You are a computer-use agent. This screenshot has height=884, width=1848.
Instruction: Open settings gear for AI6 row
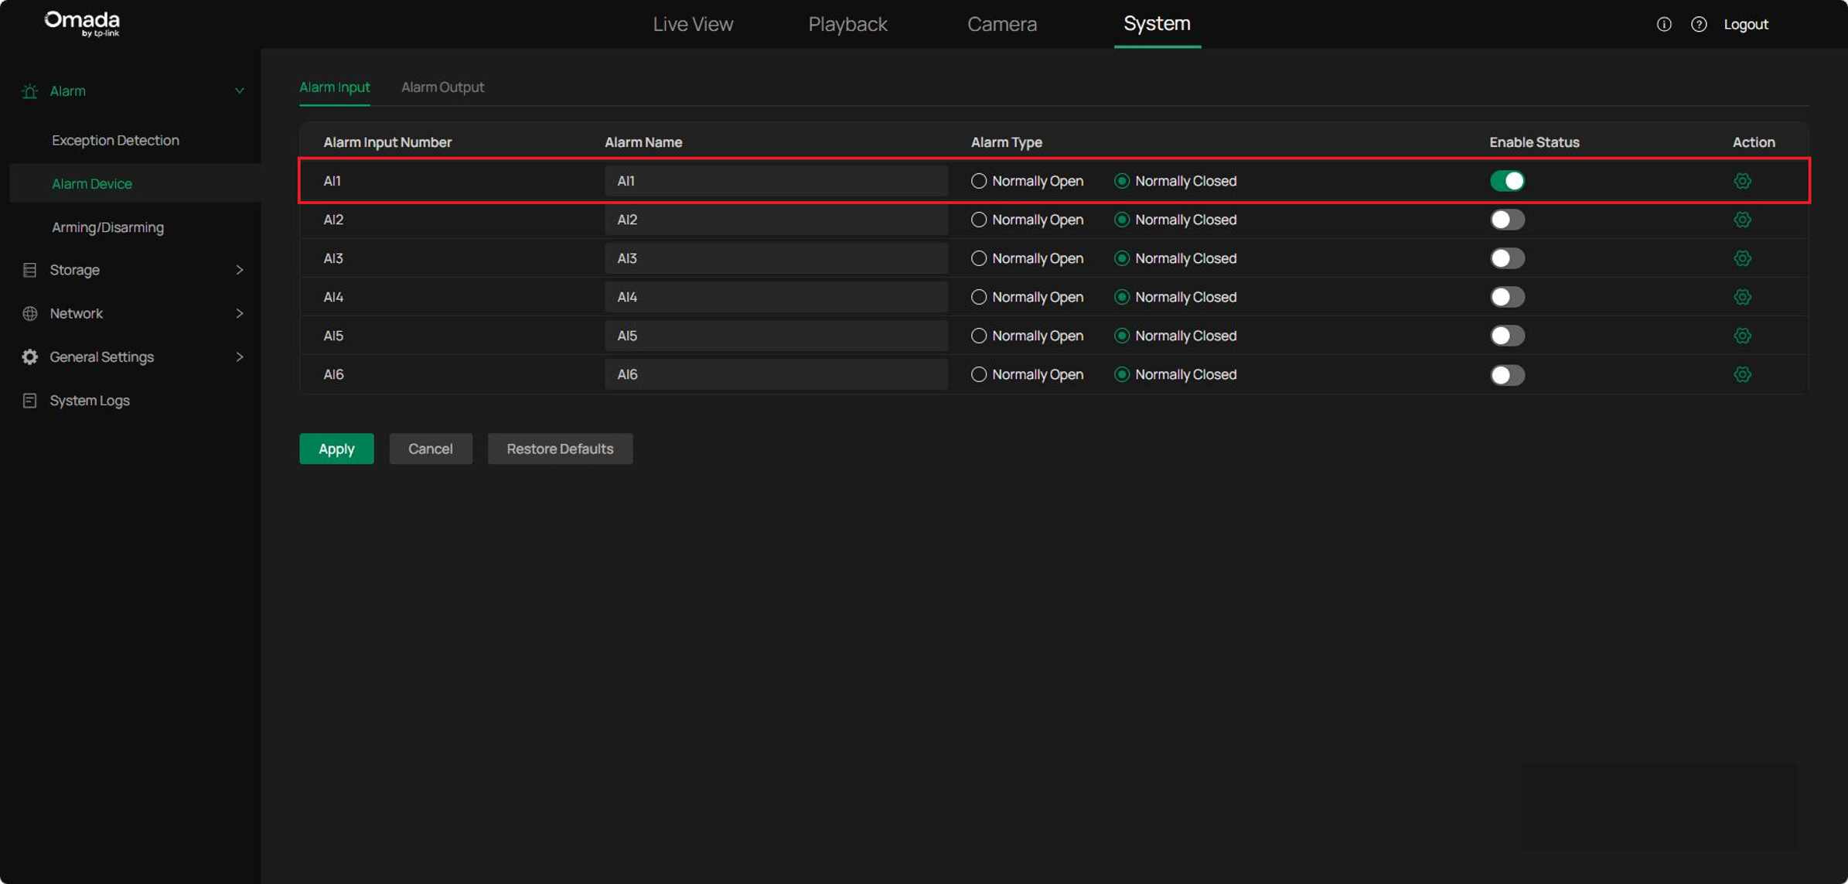coord(1742,374)
